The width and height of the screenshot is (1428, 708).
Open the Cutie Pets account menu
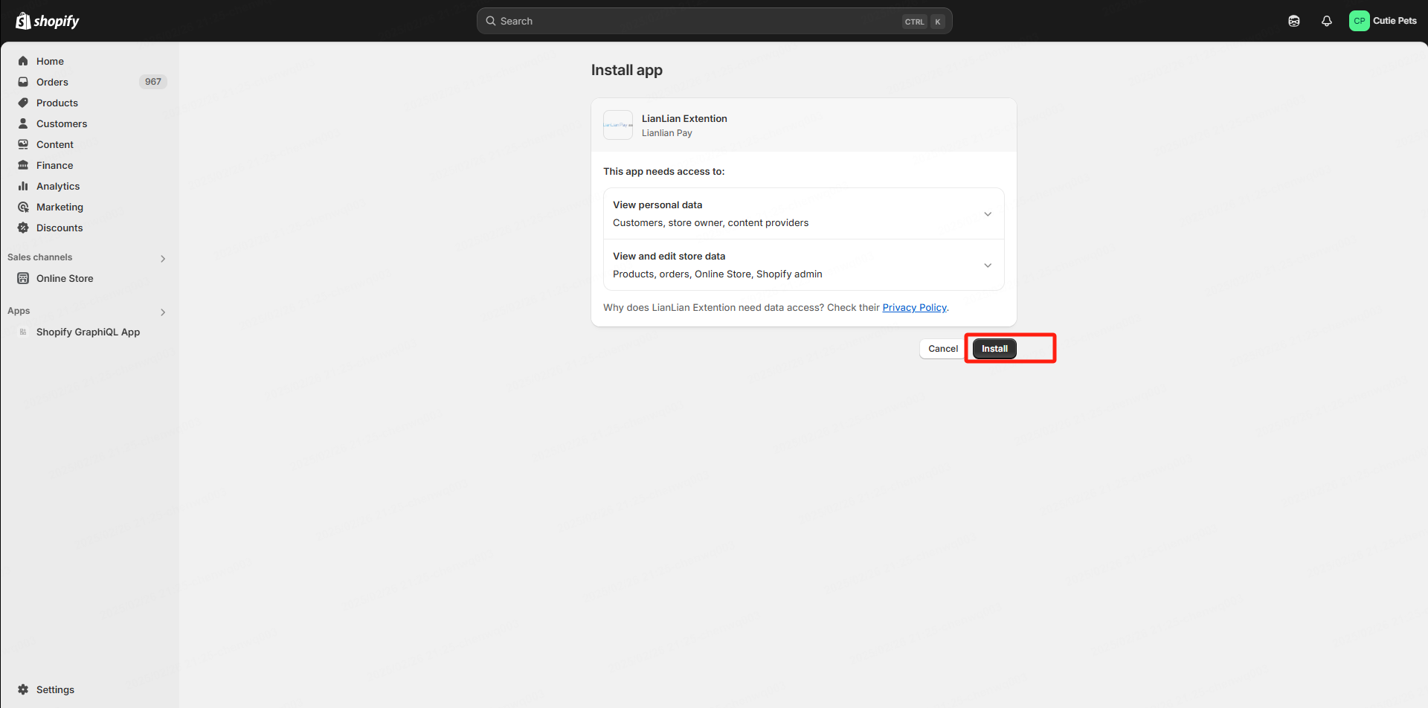coord(1383,21)
